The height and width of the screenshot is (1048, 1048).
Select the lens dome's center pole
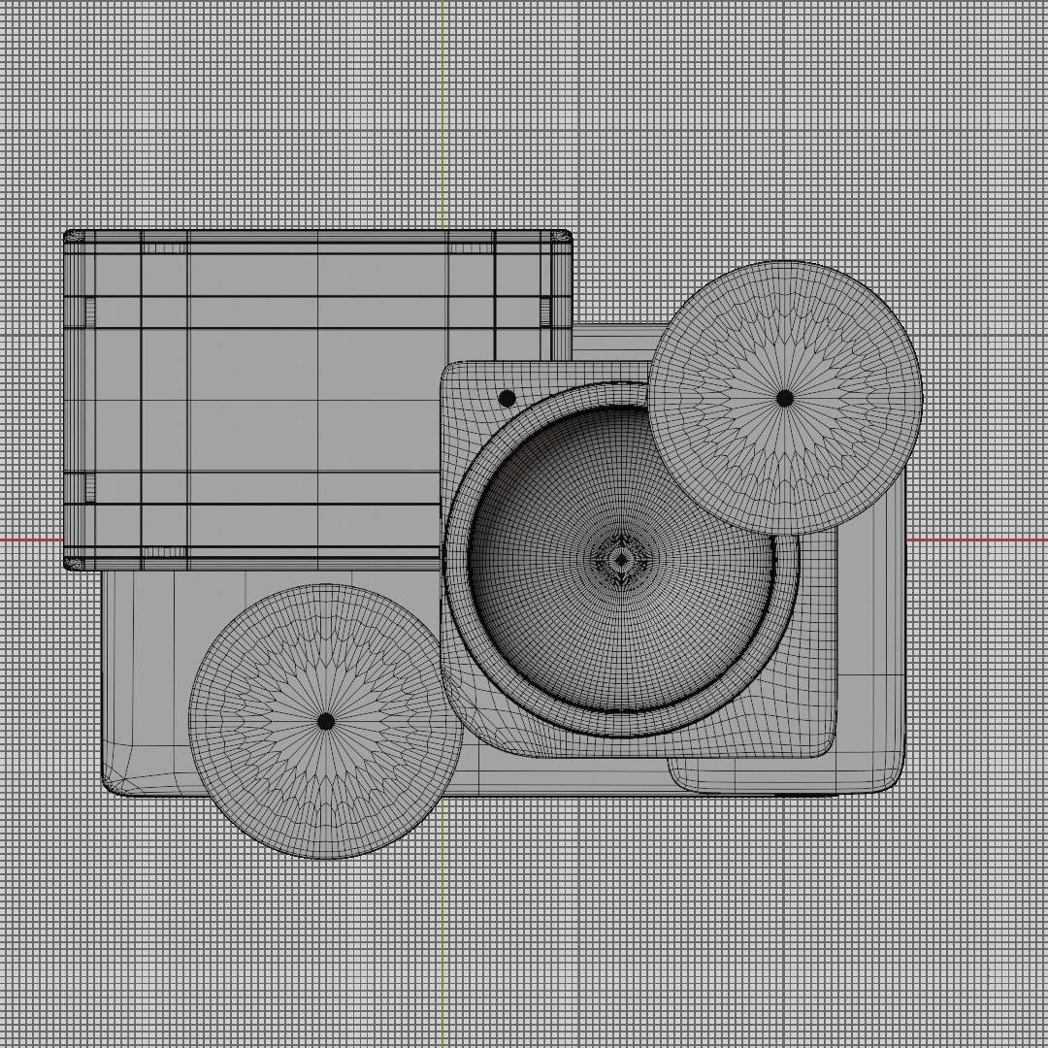click(622, 560)
